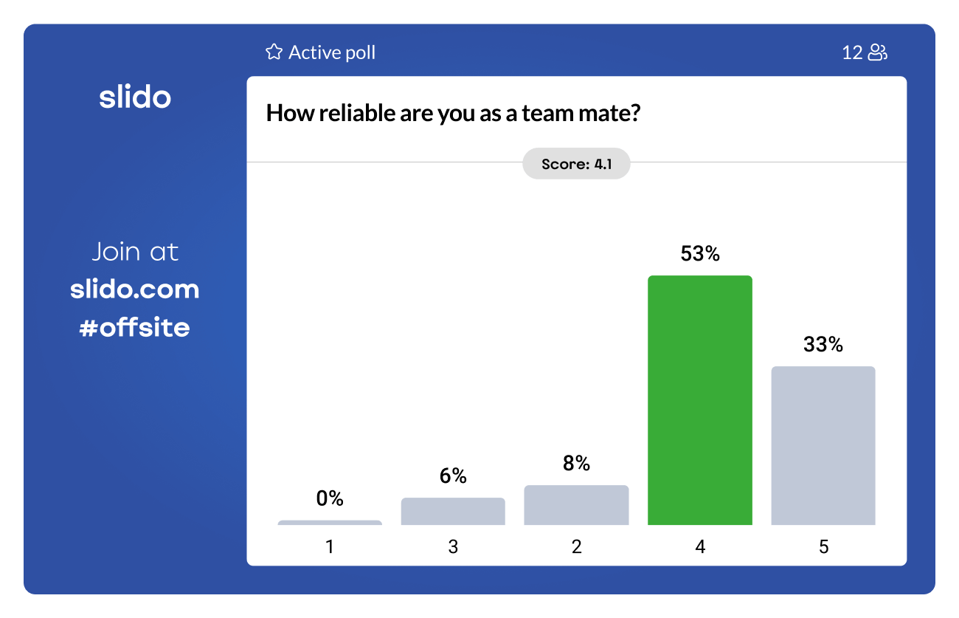Viewport: 959px width, 618px height.
Task: Select the green bar showing 53%
Action: point(699,399)
